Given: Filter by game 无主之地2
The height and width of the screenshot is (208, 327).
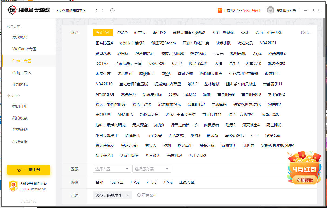Looking at the screenshot, I should 197,156.
